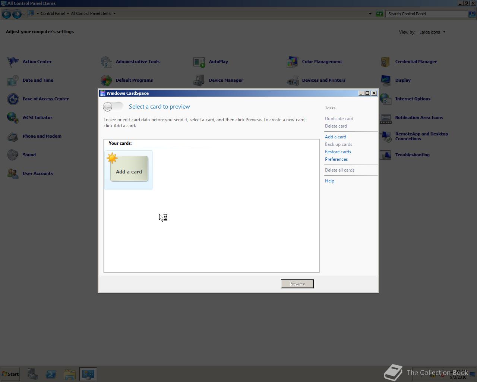The height and width of the screenshot is (382, 477).
Task: Open the Troubleshooting icon
Action: click(386, 155)
